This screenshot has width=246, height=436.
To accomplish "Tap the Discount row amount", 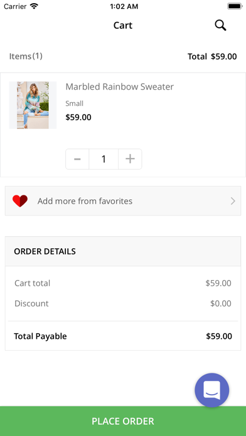I will click(x=221, y=303).
